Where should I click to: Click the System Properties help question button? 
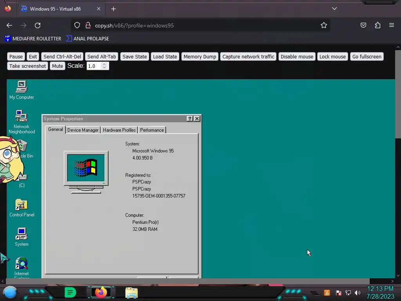click(190, 118)
